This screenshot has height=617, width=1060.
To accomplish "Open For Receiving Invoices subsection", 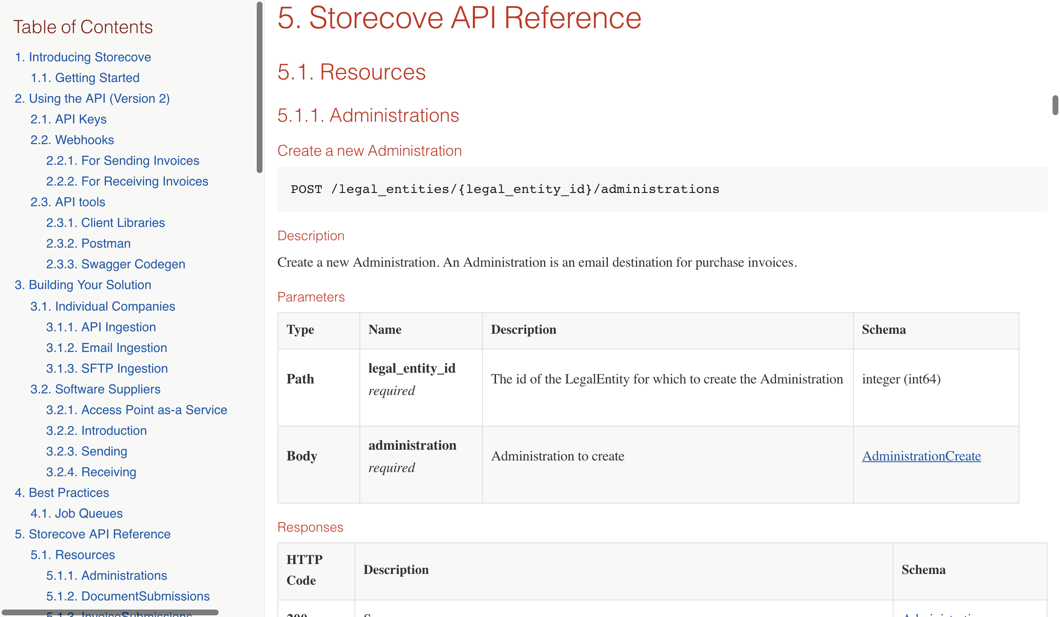I will (x=127, y=181).
